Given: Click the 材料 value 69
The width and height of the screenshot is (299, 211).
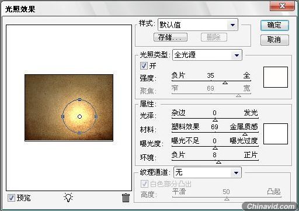Looking at the screenshot, I should [x=214, y=127].
